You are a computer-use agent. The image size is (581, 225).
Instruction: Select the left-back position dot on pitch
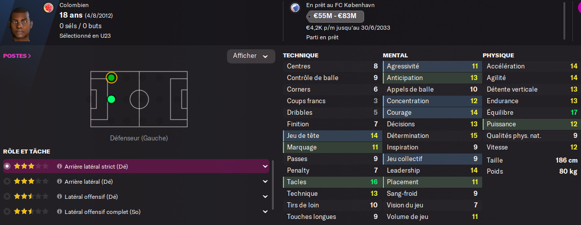(111, 78)
